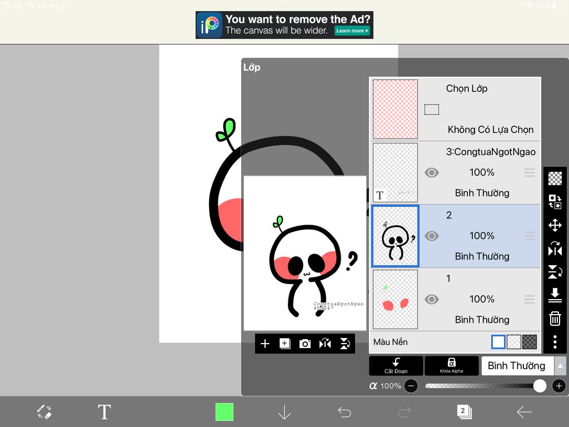
Task: Tap the vertical flip icon below canvas preview
Action: [x=345, y=344]
